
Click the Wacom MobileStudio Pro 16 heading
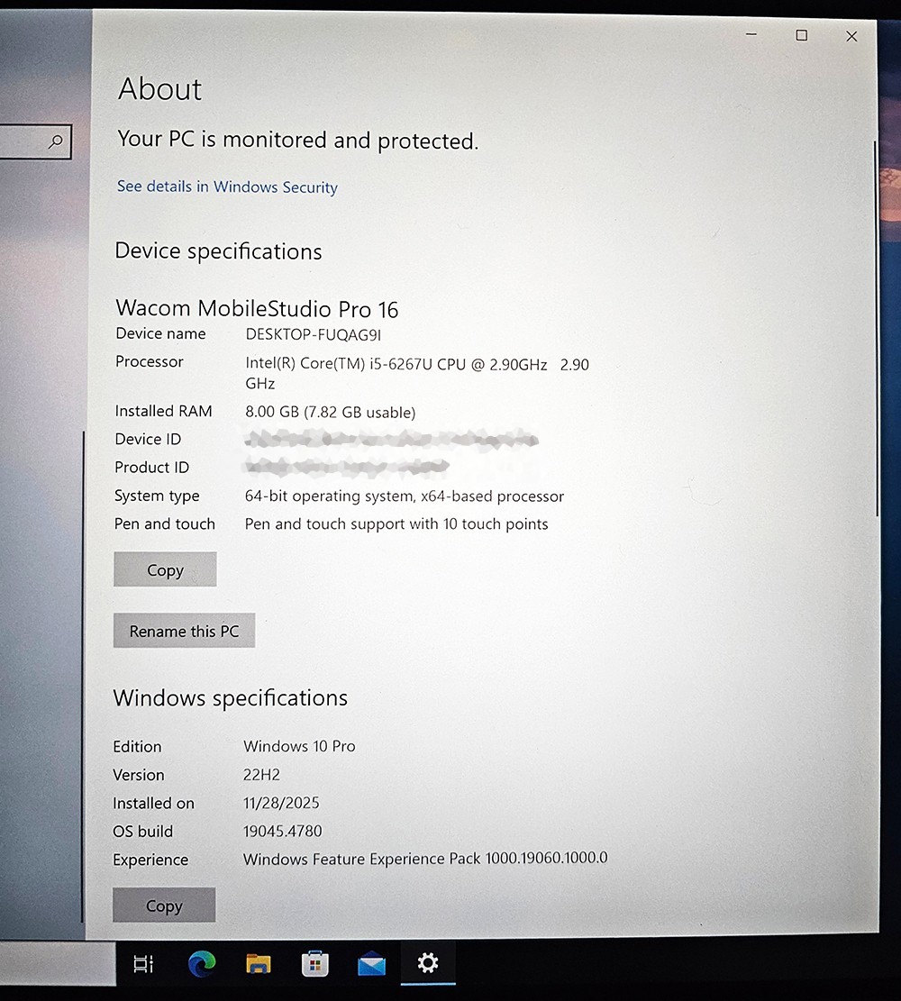pyautogui.click(x=257, y=309)
